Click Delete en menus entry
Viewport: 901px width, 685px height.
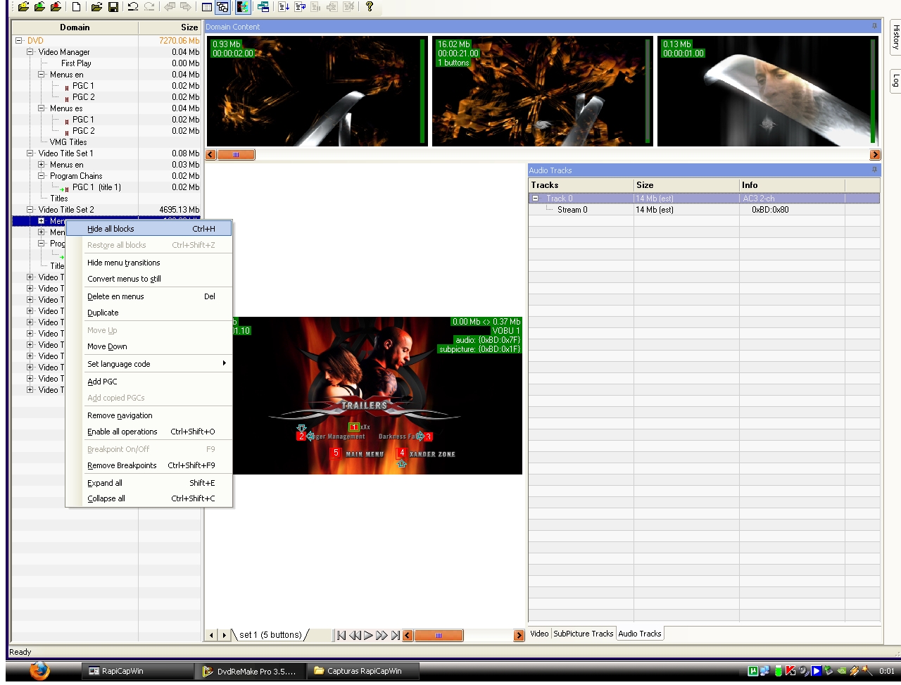tap(149, 296)
